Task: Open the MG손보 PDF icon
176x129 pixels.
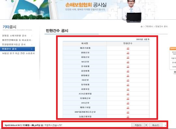Action: coord(128,62)
